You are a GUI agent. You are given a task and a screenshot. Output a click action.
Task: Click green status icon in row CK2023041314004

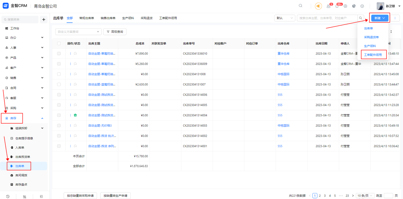pyautogui.click(x=75, y=115)
